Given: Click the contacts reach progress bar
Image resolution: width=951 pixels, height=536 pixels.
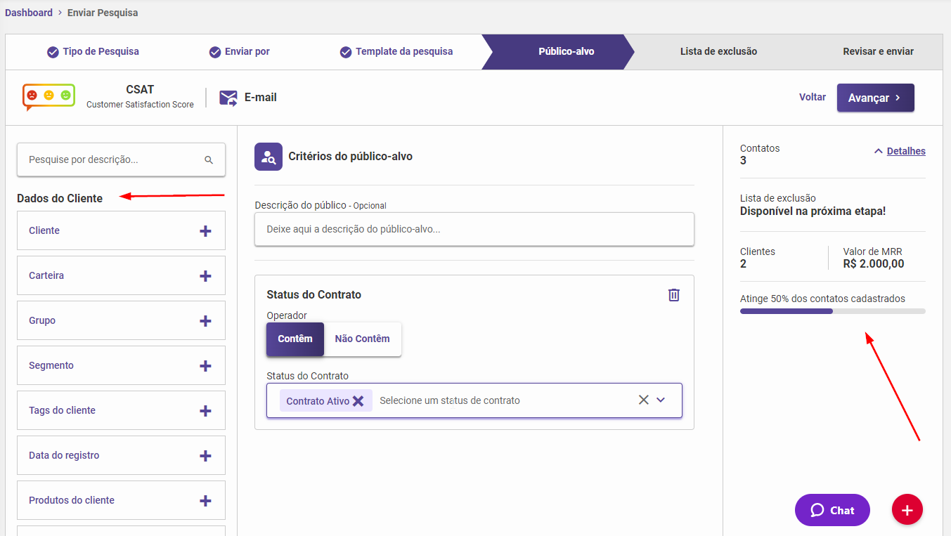Looking at the screenshot, I should 833,311.
